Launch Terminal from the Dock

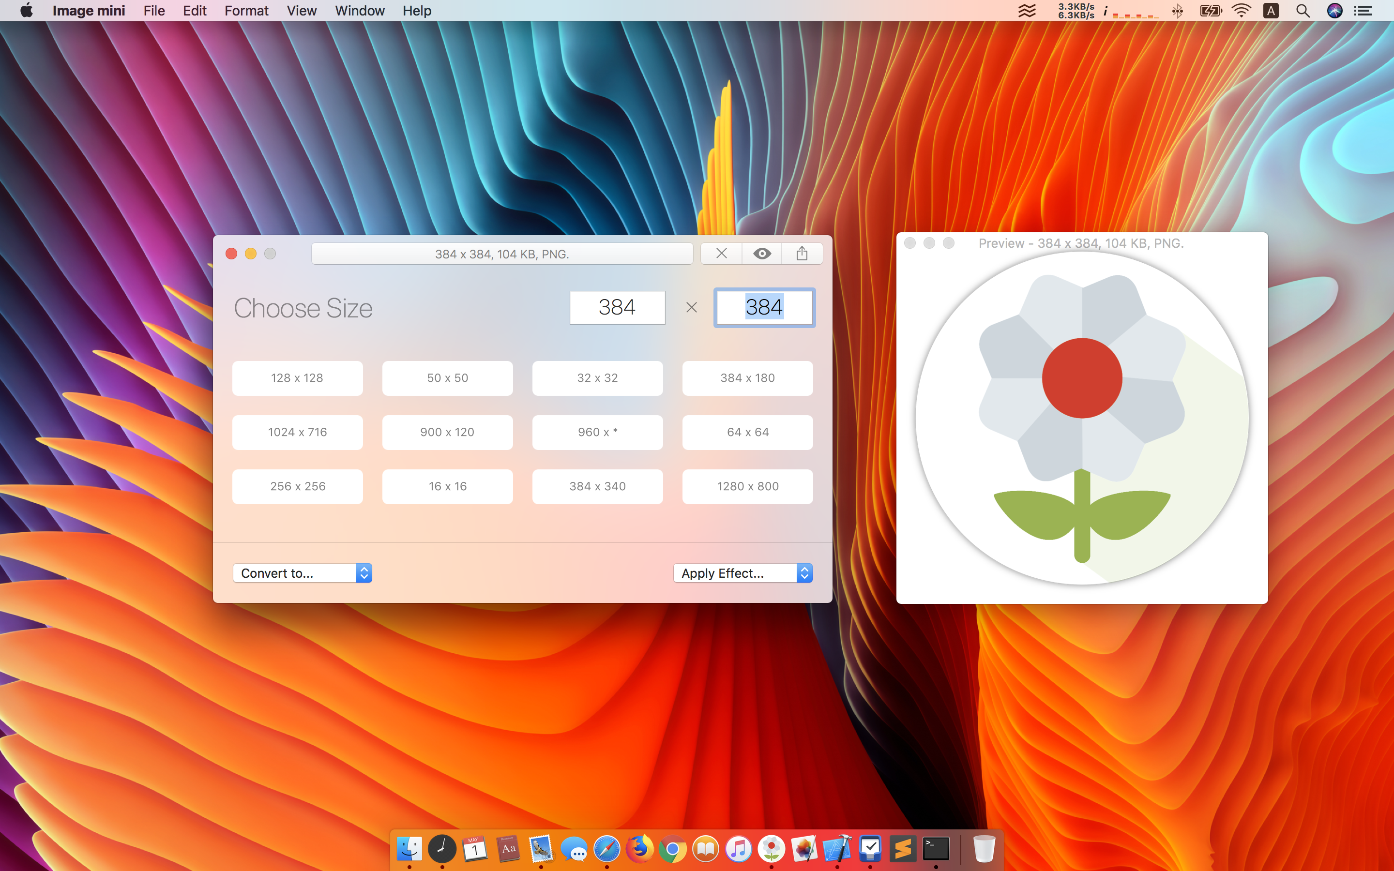936,849
